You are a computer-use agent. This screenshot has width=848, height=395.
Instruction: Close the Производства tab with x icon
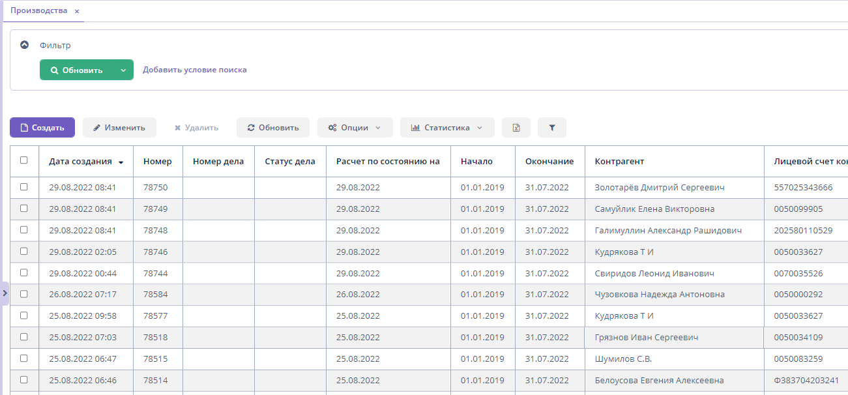77,11
